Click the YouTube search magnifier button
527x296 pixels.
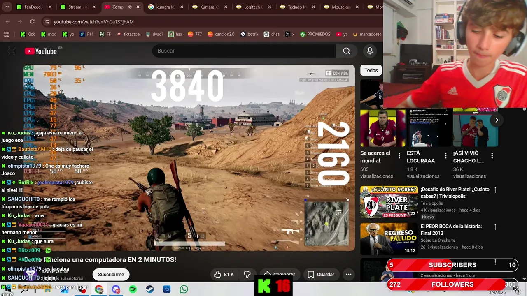[347, 51]
